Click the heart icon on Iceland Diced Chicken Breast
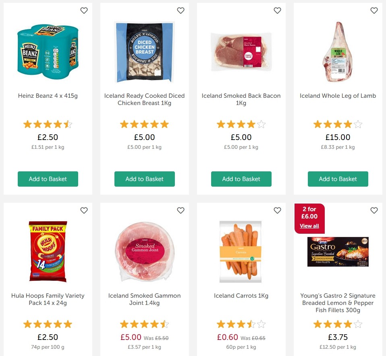The height and width of the screenshot is (356, 386). (x=181, y=10)
